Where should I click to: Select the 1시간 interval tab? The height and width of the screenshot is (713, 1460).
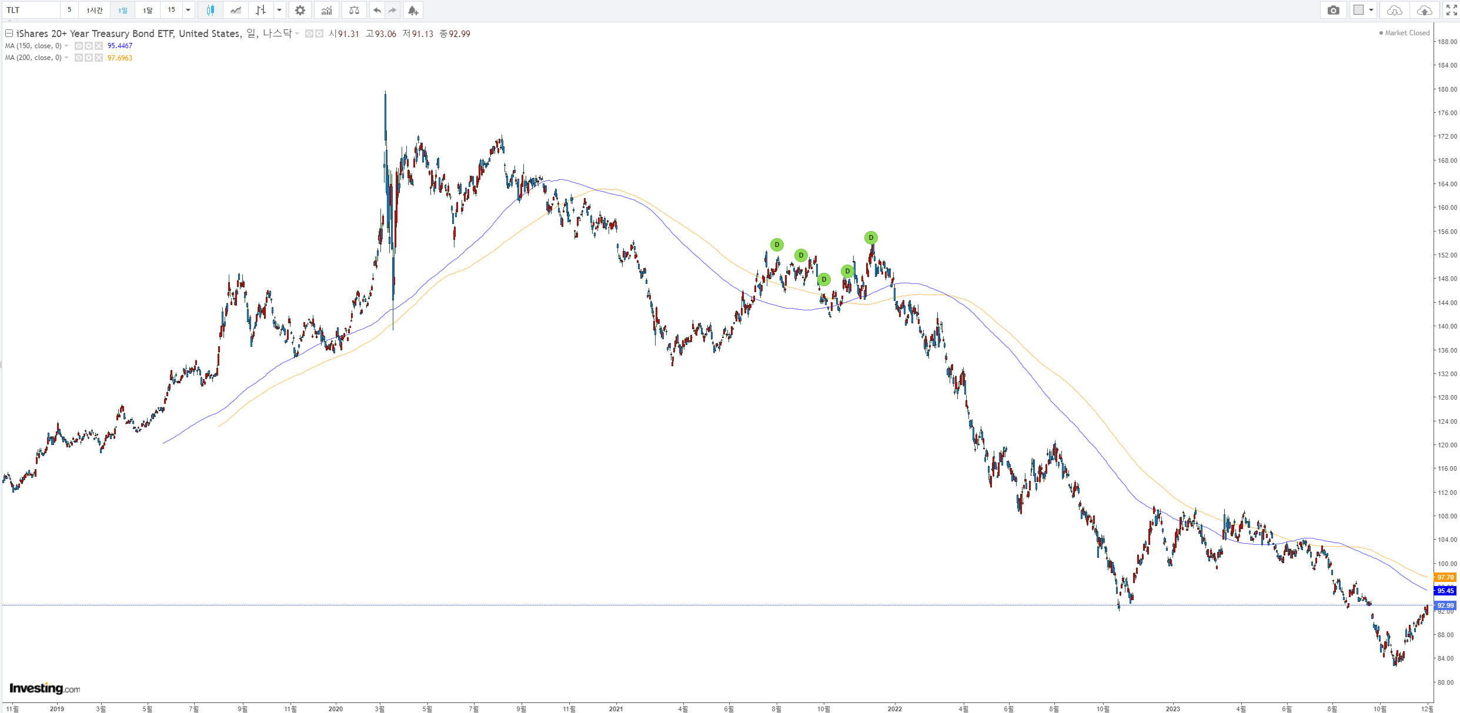tap(94, 10)
